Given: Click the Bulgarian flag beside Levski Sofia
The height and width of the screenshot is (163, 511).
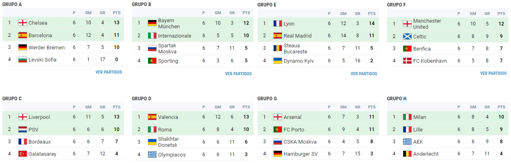Looking at the screenshot, I should (x=23, y=59).
